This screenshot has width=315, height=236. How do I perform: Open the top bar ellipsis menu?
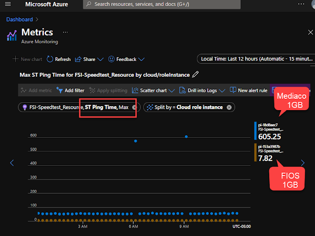point(301,4)
